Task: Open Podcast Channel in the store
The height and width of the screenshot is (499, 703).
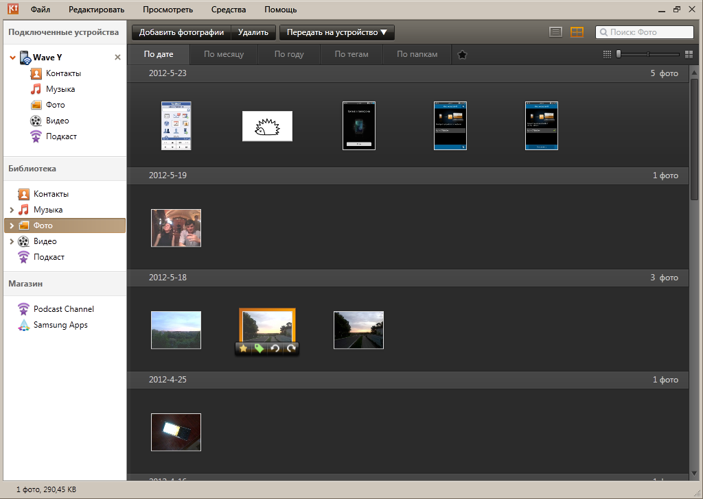Action: (x=63, y=309)
